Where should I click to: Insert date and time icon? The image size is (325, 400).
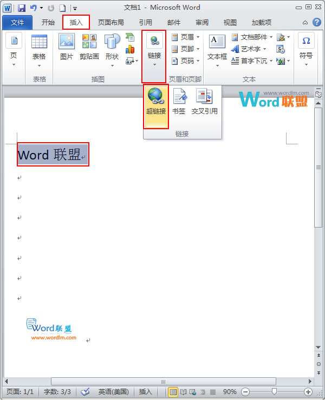(x=281, y=49)
